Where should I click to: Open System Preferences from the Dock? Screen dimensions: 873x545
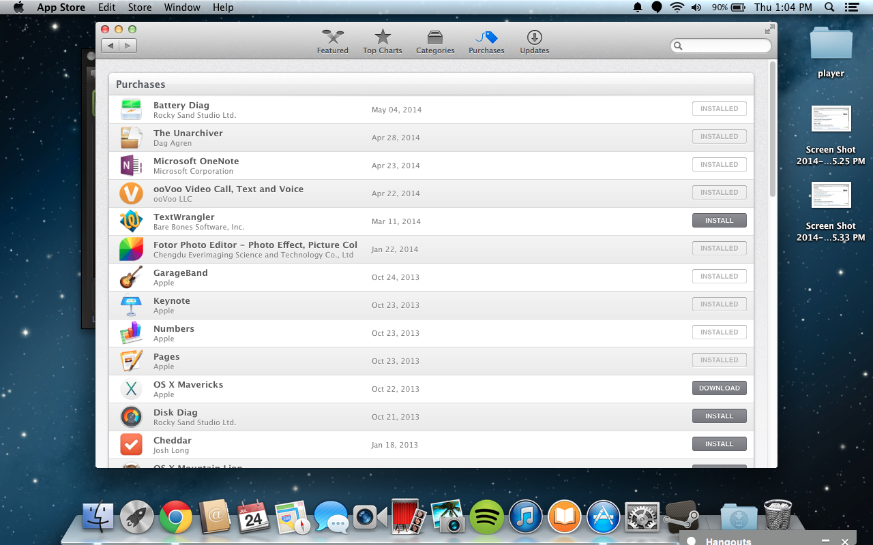click(x=642, y=517)
